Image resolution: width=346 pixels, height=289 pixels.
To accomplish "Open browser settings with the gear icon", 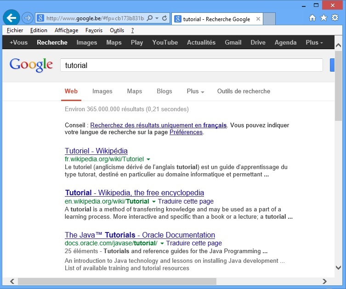I will click(x=335, y=17).
